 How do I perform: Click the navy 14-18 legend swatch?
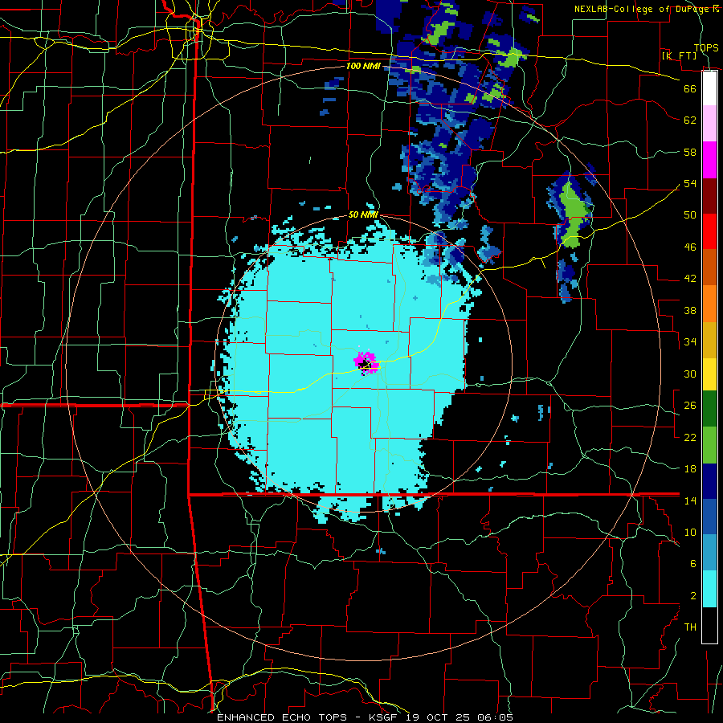[x=709, y=481]
